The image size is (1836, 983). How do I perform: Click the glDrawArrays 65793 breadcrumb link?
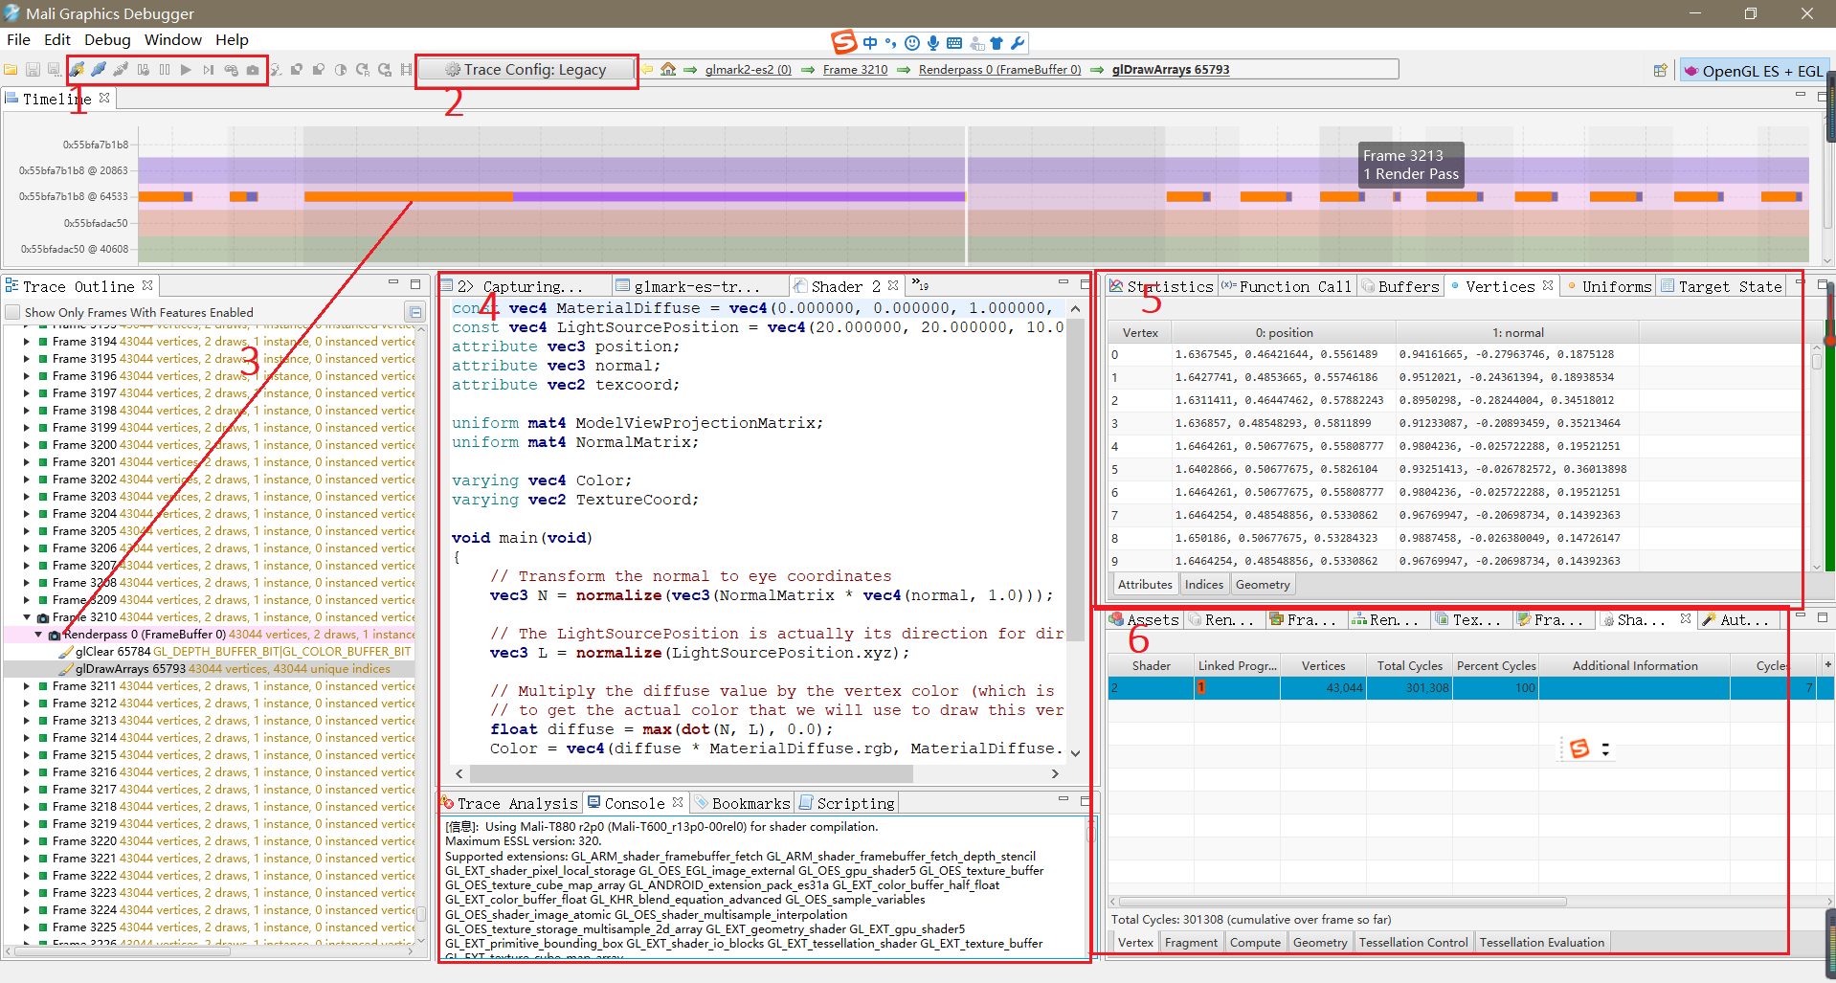pyautogui.click(x=1171, y=69)
